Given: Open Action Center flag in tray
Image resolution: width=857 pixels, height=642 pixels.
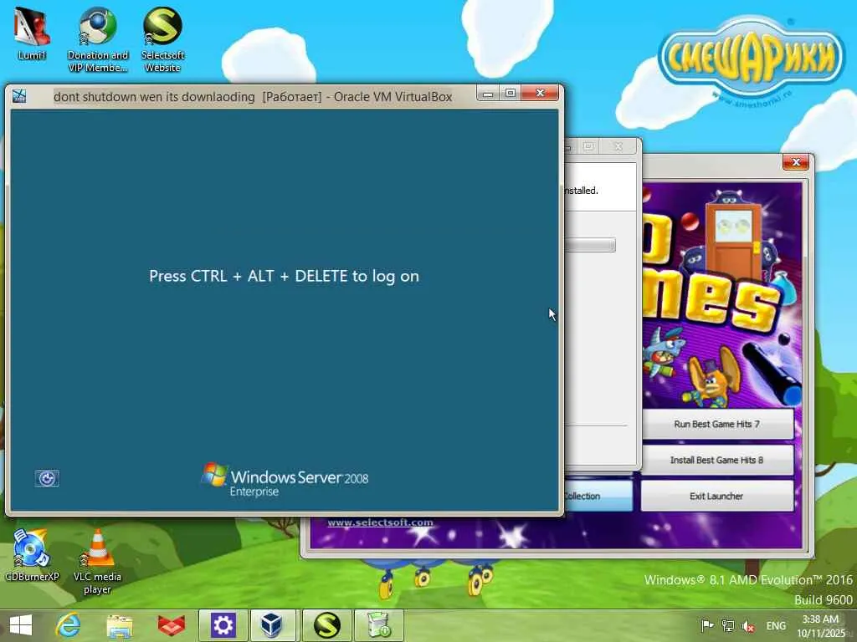Looking at the screenshot, I should point(707,625).
